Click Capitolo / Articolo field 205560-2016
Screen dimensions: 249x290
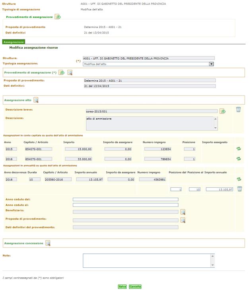[x=58, y=179]
